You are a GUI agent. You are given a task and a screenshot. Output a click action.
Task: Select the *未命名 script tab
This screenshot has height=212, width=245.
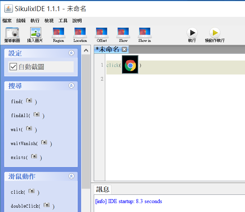[x=107, y=49]
